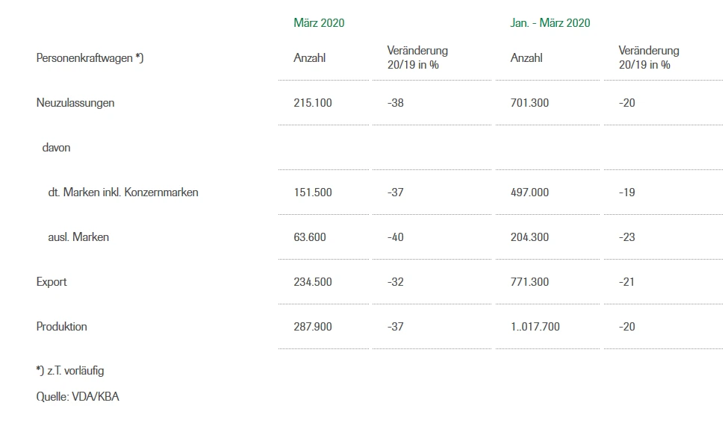Select the 771.300 export cumulative value

pyautogui.click(x=529, y=282)
